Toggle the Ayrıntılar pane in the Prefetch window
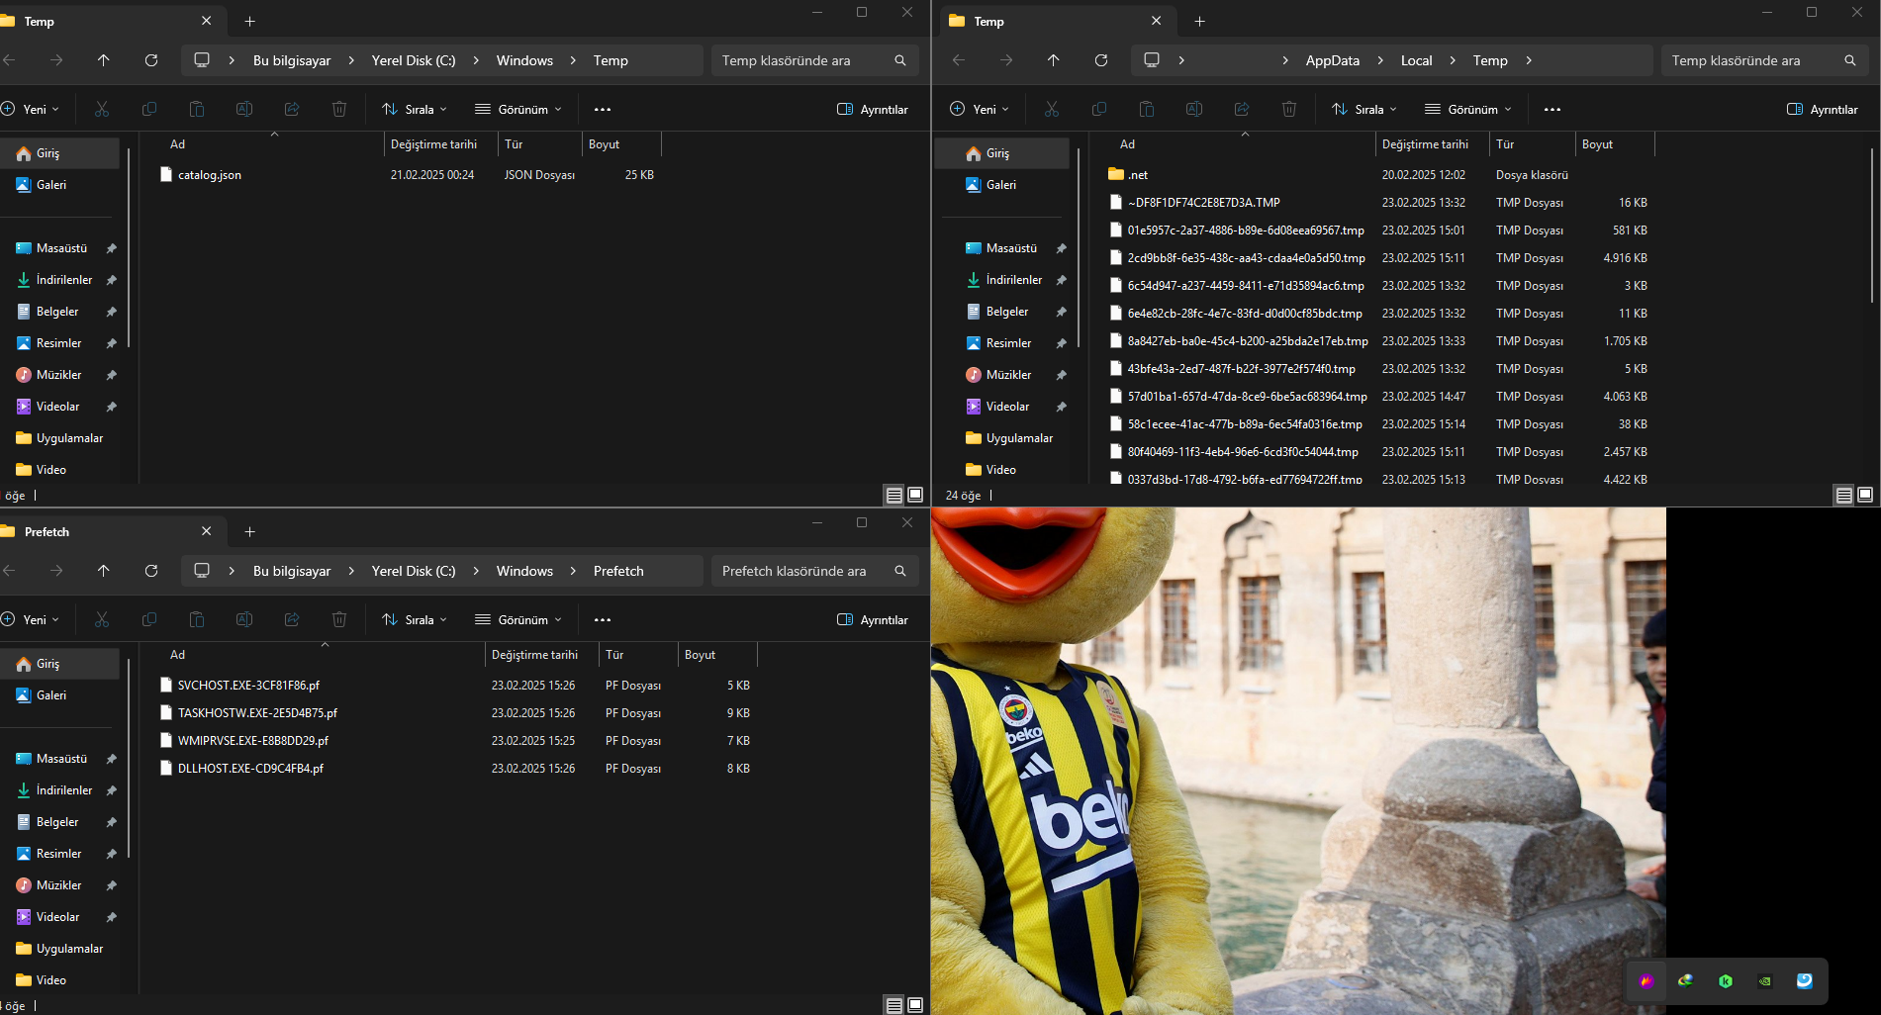The image size is (1881, 1015). [x=873, y=620]
